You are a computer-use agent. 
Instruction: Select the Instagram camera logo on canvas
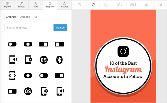pos(123,51)
